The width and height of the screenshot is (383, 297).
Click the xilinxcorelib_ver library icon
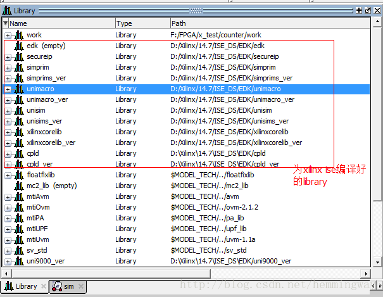pos(19,142)
